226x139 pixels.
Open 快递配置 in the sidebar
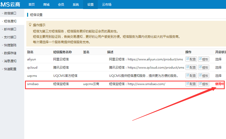click(10, 69)
